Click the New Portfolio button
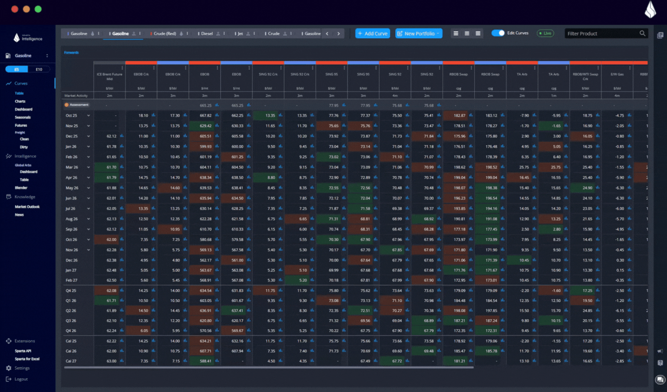 (x=419, y=33)
